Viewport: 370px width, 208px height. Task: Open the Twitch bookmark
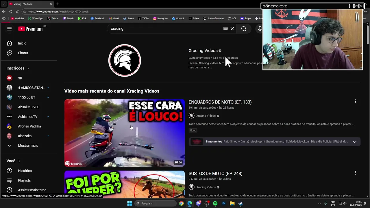tap(68, 18)
